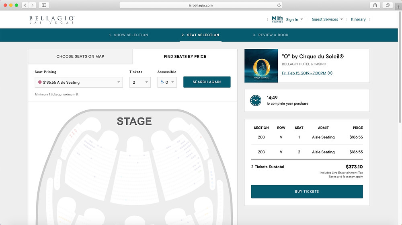Change the Tickets quantity dropdown
The image size is (402, 225).
pyautogui.click(x=140, y=82)
